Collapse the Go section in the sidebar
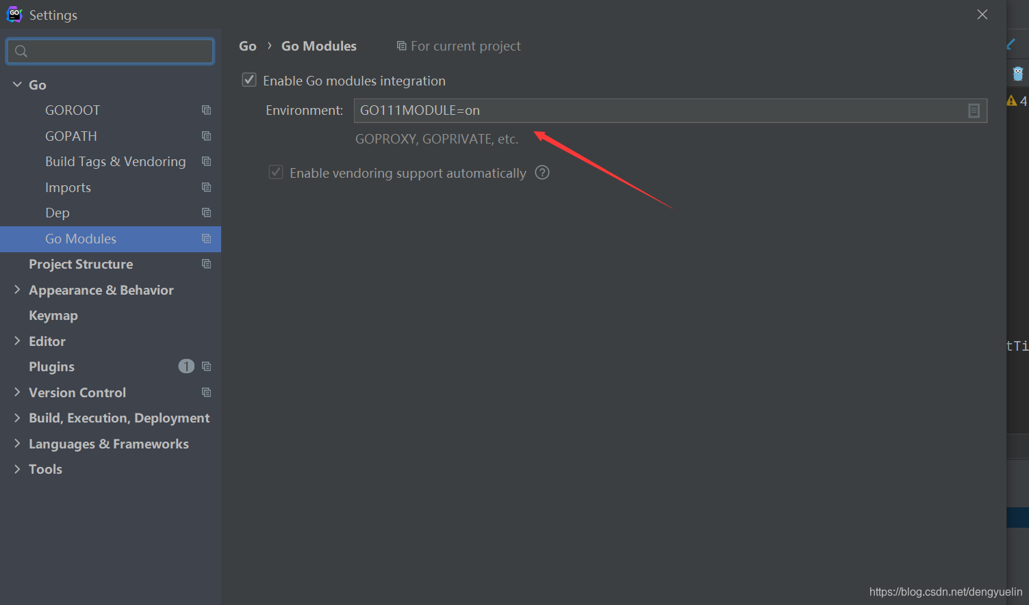1029x605 pixels. pyautogui.click(x=16, y=83)
